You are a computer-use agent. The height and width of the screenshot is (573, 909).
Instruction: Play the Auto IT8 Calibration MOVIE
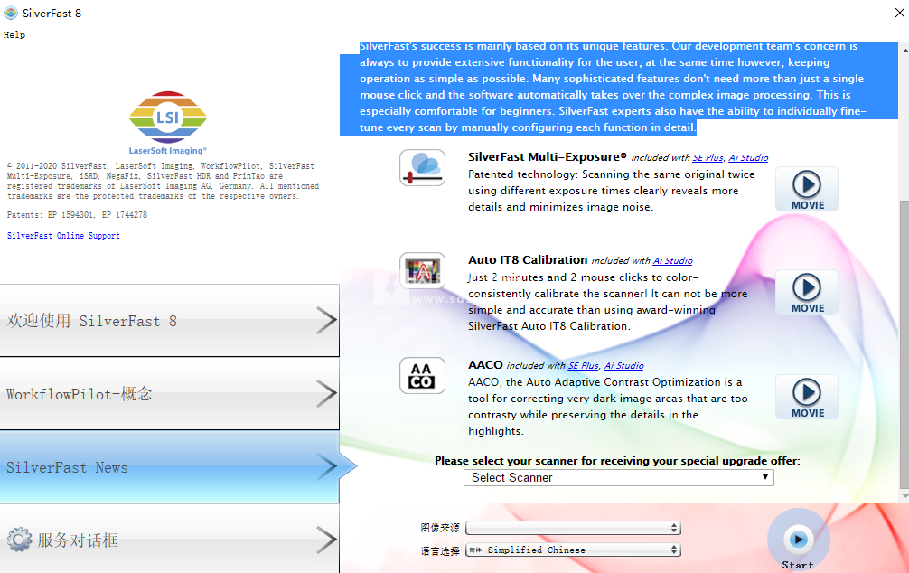[807, 292]
